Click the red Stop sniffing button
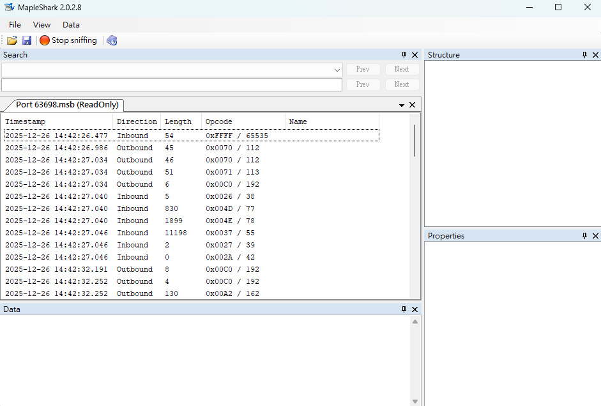Viewport: 601px width, 406px height. [x=68, y=40]
